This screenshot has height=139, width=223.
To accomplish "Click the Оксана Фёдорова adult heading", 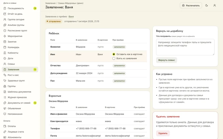I will [58, 101].
